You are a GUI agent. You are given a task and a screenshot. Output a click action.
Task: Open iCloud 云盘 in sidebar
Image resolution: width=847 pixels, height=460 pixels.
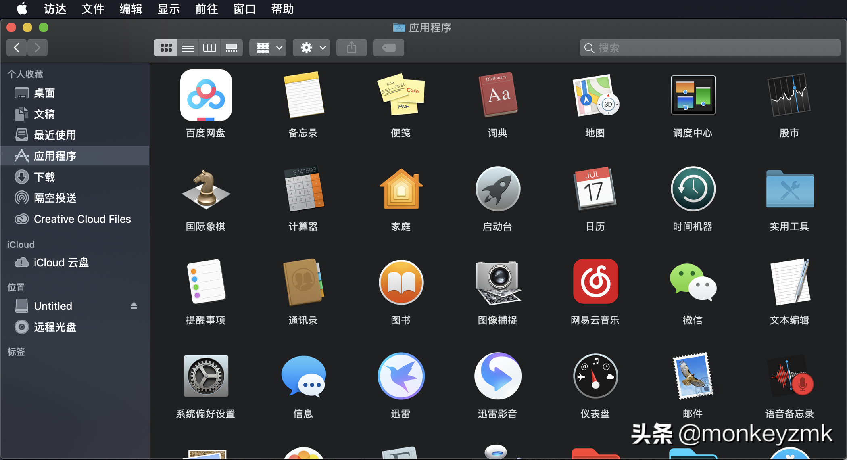pyautogui.click(x=75, y=263)
